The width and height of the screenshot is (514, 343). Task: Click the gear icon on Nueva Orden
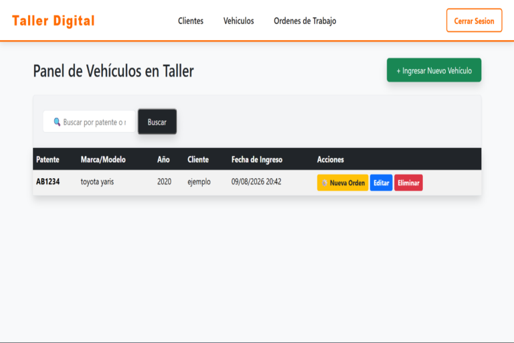(x=325, y=183)
